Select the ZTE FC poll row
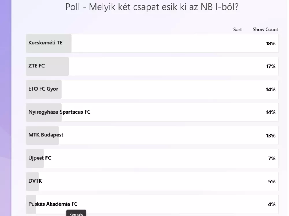The width and height of the screenshot is (289, 216). pyautogui.click(x=152, y=66)
